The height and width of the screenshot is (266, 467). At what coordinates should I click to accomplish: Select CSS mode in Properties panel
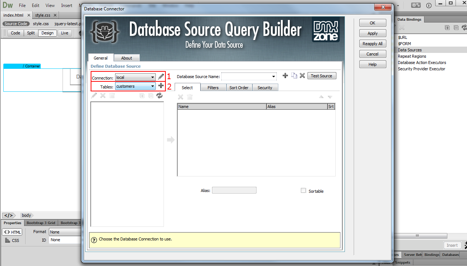pos(12,240)
